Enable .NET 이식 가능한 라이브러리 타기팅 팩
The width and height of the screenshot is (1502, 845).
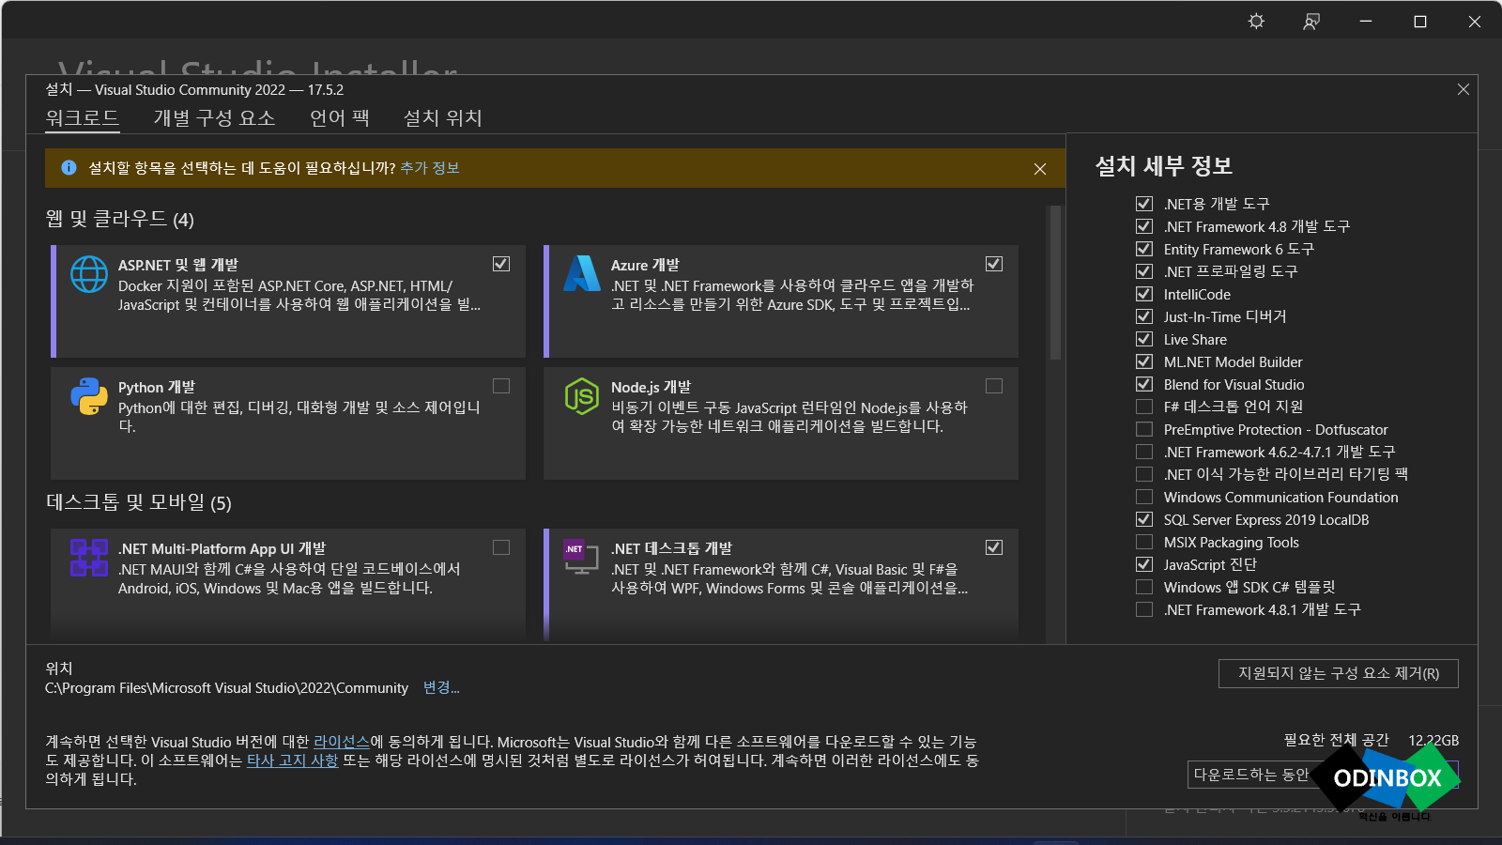point(1144,474)
